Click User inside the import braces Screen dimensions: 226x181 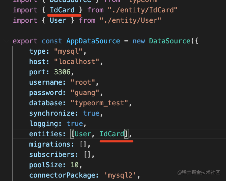coord(58,20)
